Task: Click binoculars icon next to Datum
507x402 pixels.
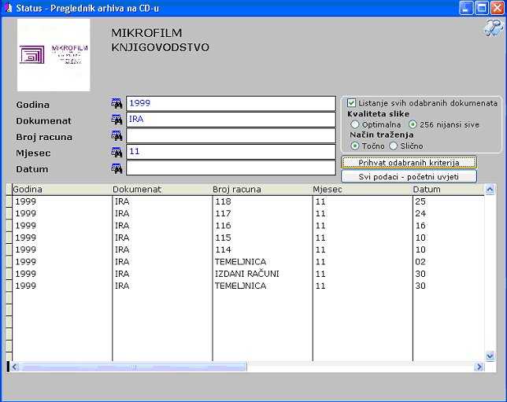Action: [117, 168]
